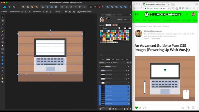Select the Move tool in left toolbar
Screen dimensions: 199x112
click(x=2, y=17)
